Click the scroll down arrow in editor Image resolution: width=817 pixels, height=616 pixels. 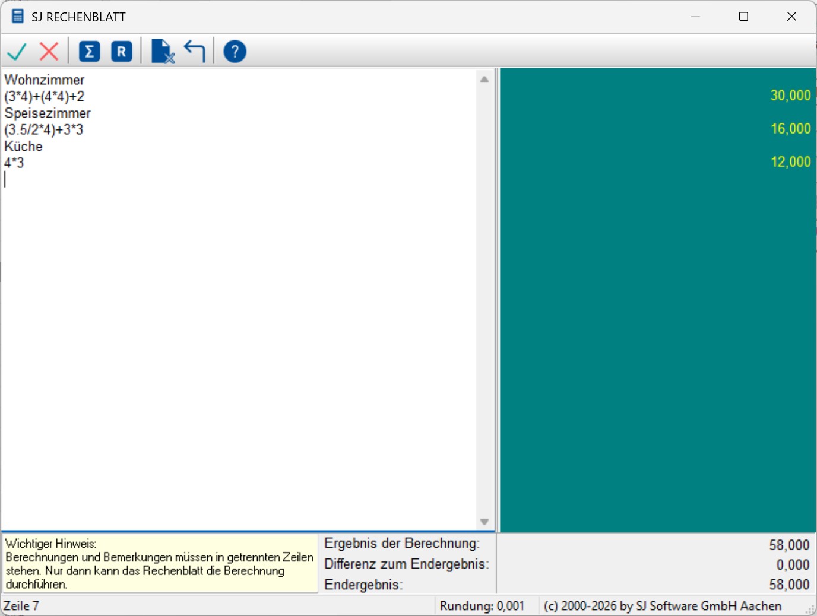click(484, 522)
